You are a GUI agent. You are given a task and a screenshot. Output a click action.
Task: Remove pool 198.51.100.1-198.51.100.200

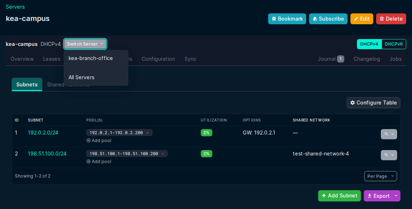click(x=163, y=154)
